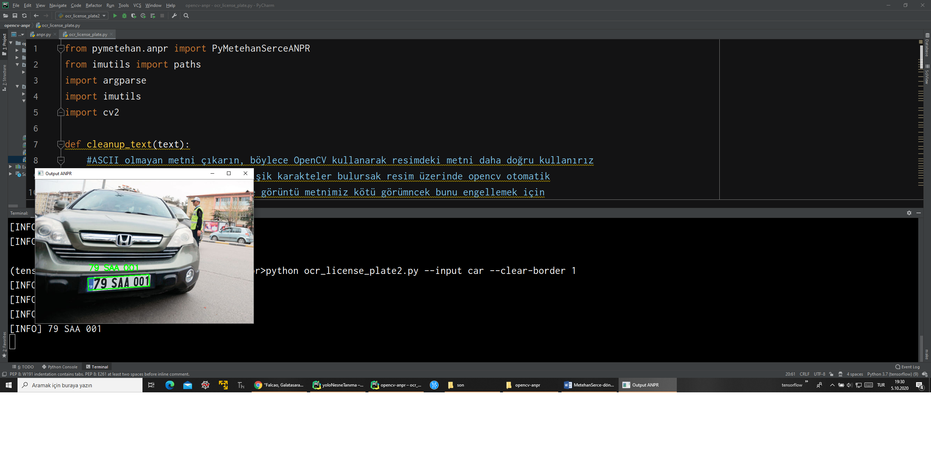Open Windows notification center icon

pyautogui.click(x=920, y=385)
